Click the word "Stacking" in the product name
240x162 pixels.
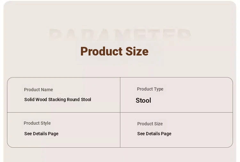pos(57,99)
